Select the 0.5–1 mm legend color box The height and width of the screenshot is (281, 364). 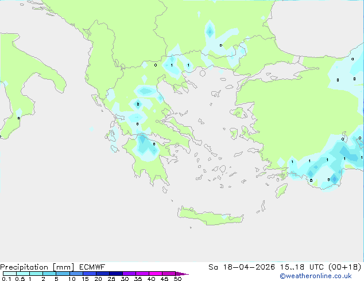(x=23, y=274)
